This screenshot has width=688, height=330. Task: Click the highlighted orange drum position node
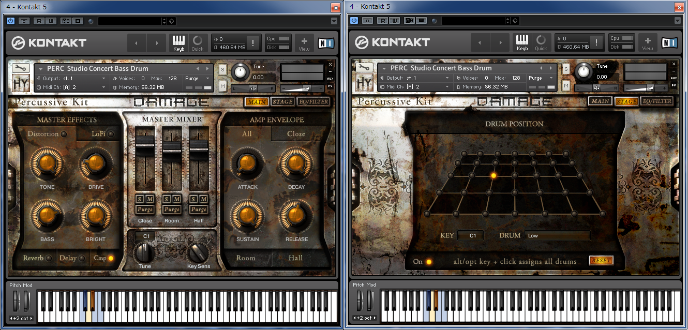493,176
